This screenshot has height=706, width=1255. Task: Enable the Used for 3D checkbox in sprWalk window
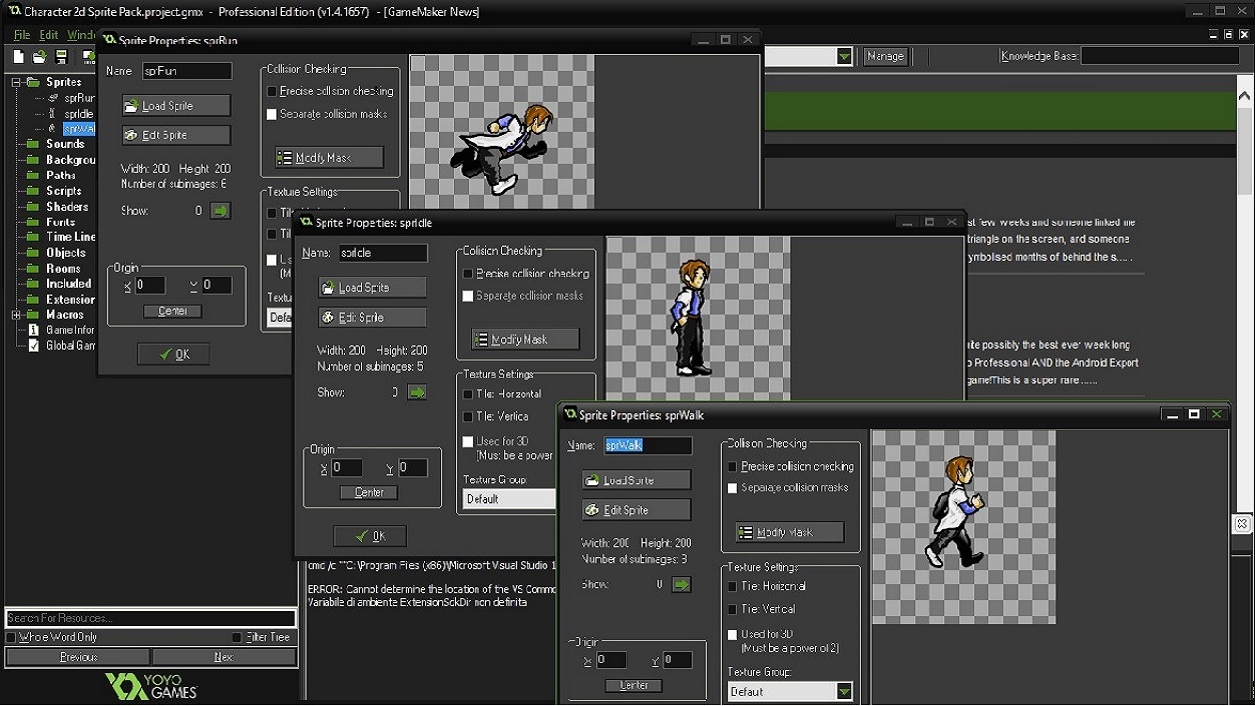point(731,634)
